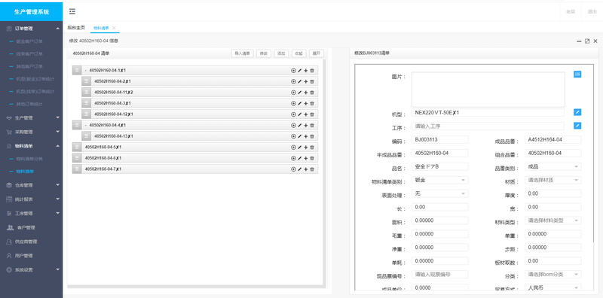Expand the 生产管理 sidebar menu
Viewport: 603px width, 298px height.
tap(31, 117)
